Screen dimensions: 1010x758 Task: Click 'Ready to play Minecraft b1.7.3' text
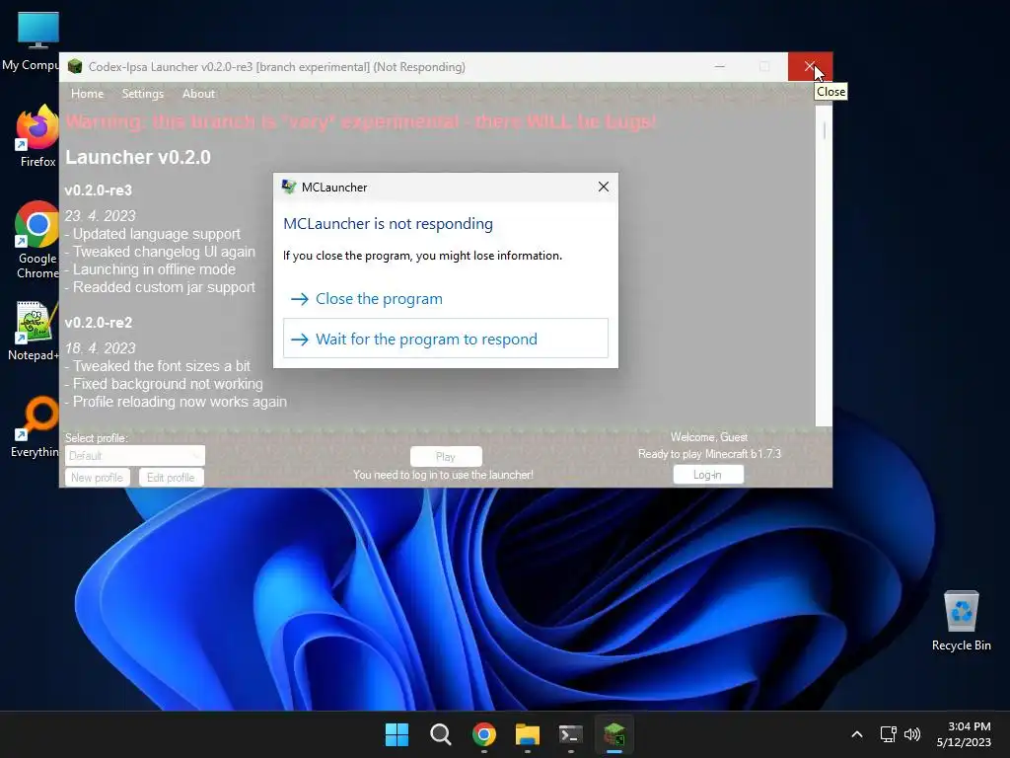(x=709, y=454)
